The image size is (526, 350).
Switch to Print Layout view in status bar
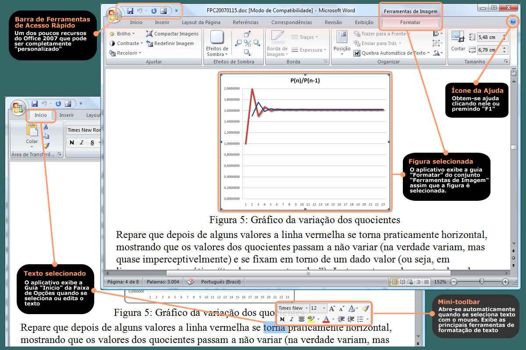pyautogui.click(x=394, y=282)
